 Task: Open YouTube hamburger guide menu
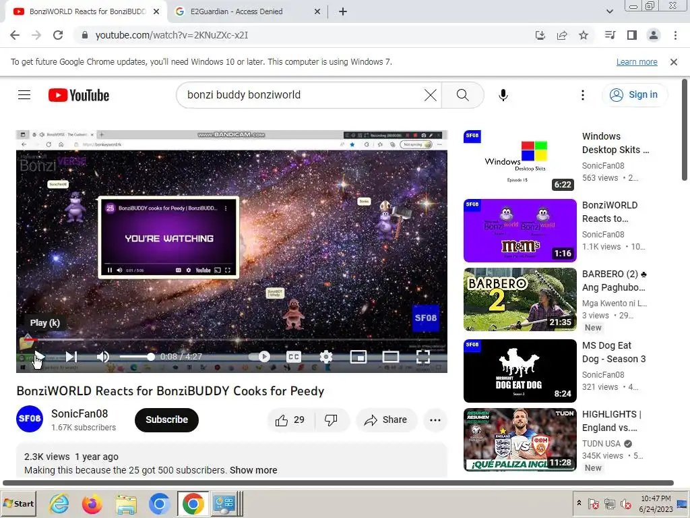[x=24, y=95]
